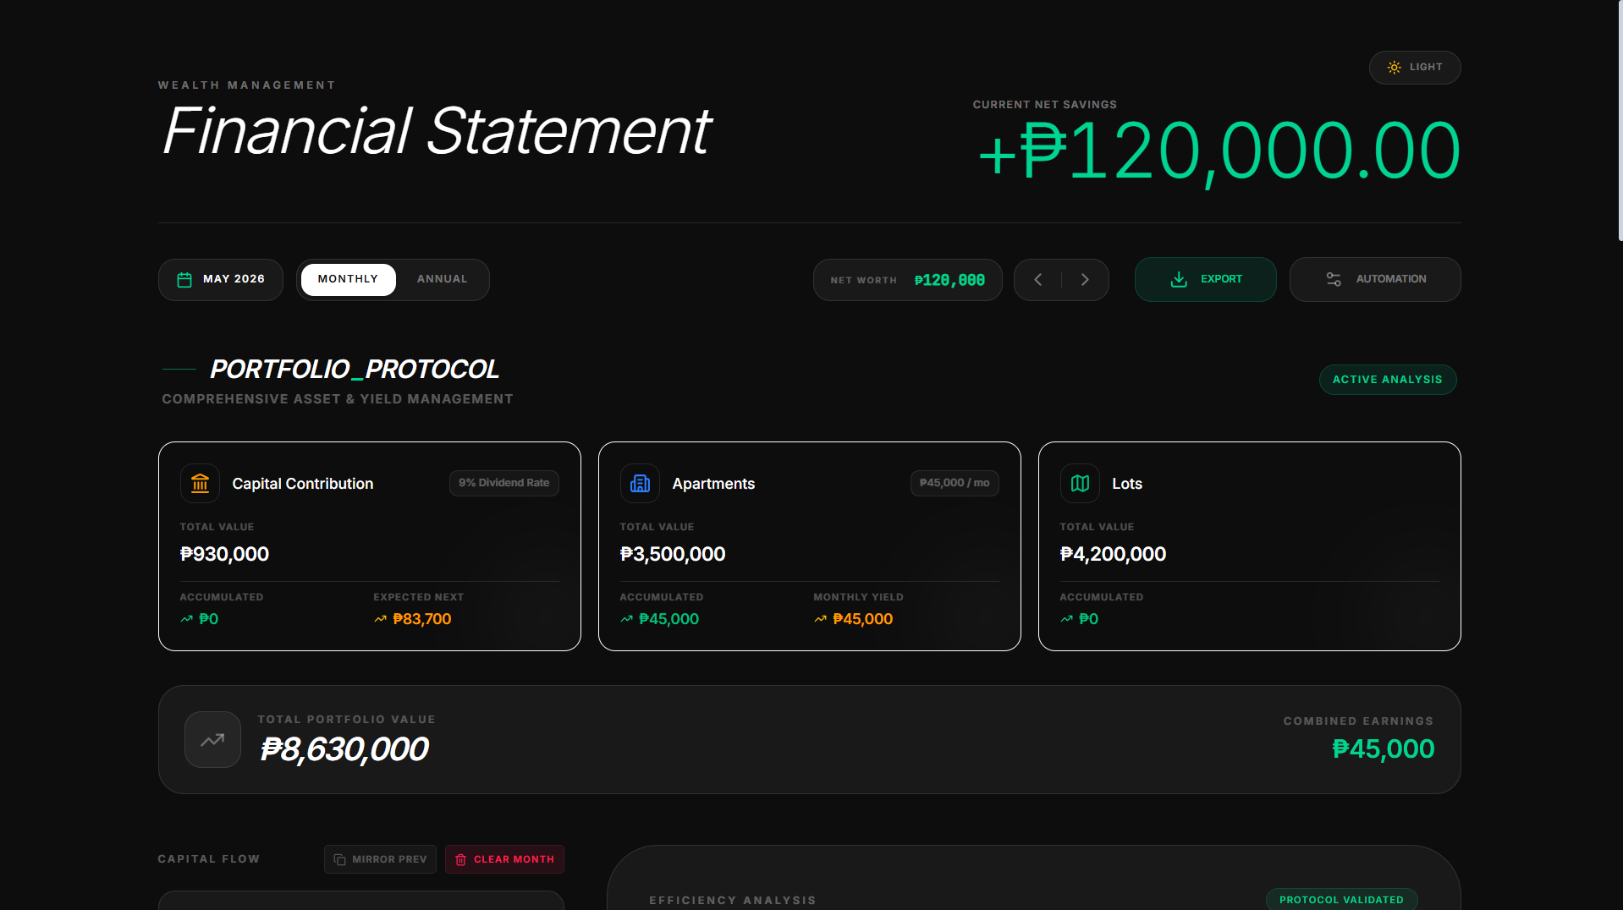Screen dimensions: 1623x910
Task: Click the ₱4,200,000 total value
Action: tap(1113, 554)
